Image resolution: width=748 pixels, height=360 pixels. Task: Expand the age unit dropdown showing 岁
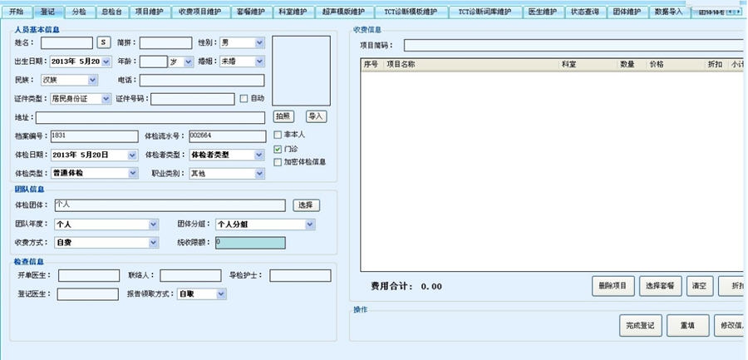(x=189, y=62)
